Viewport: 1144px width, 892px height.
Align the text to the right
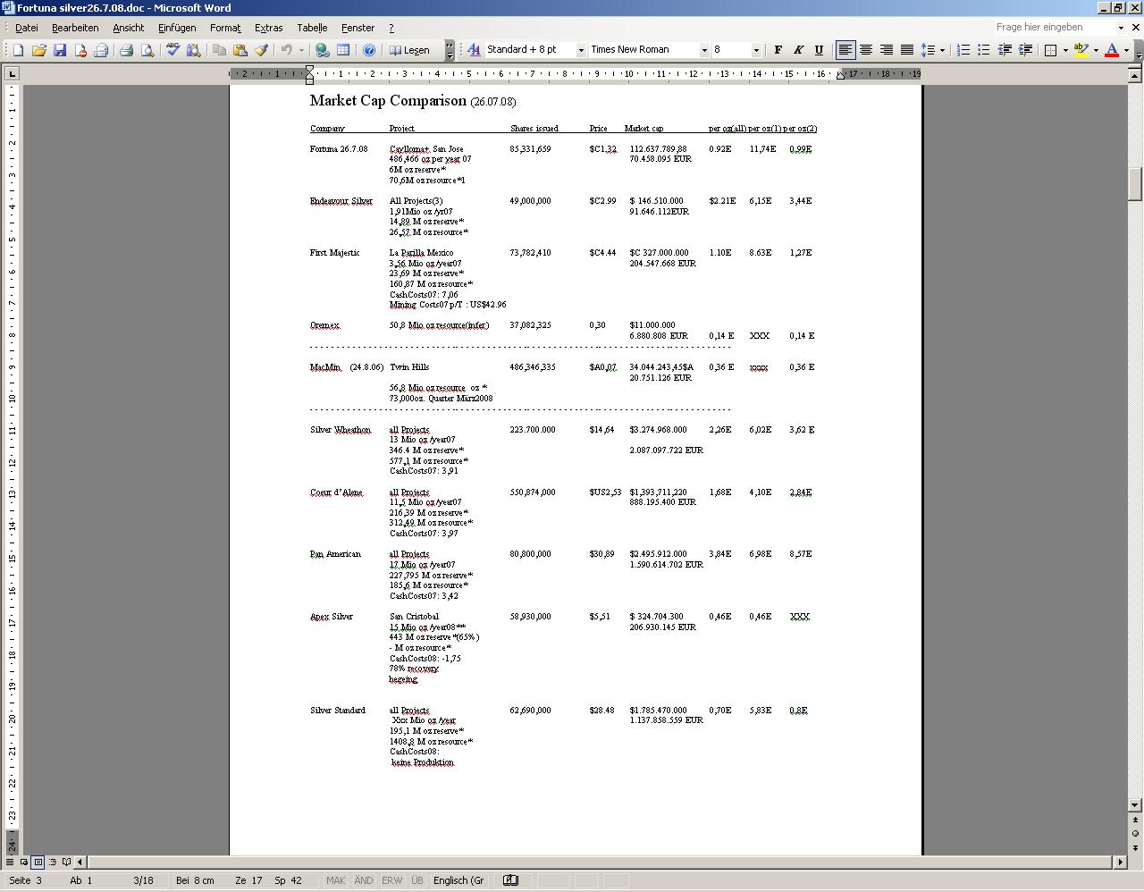coord(886,50)
